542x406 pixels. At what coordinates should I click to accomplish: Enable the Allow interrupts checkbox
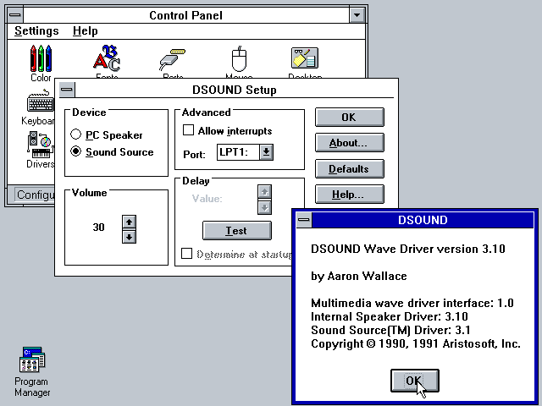[188, 130]
